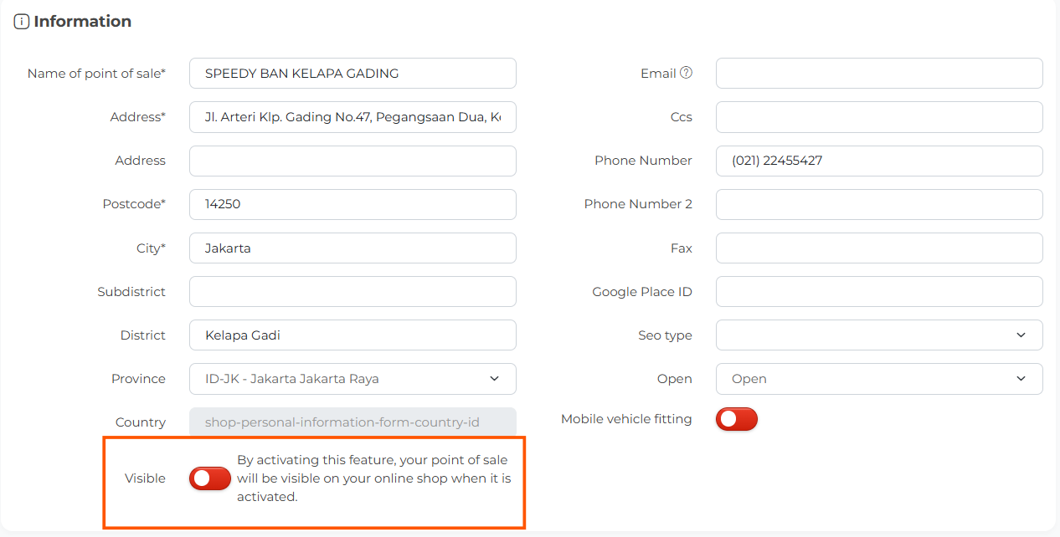Screen dimensions: 1060x537
Task: Click the disabled Country field
Action: click(x=352, y=422)
